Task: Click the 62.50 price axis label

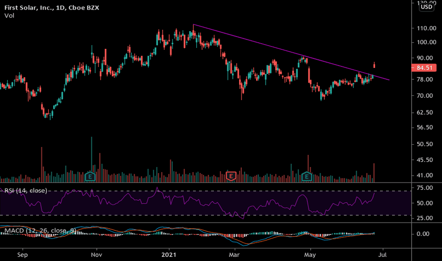Action: click(425, 112)
